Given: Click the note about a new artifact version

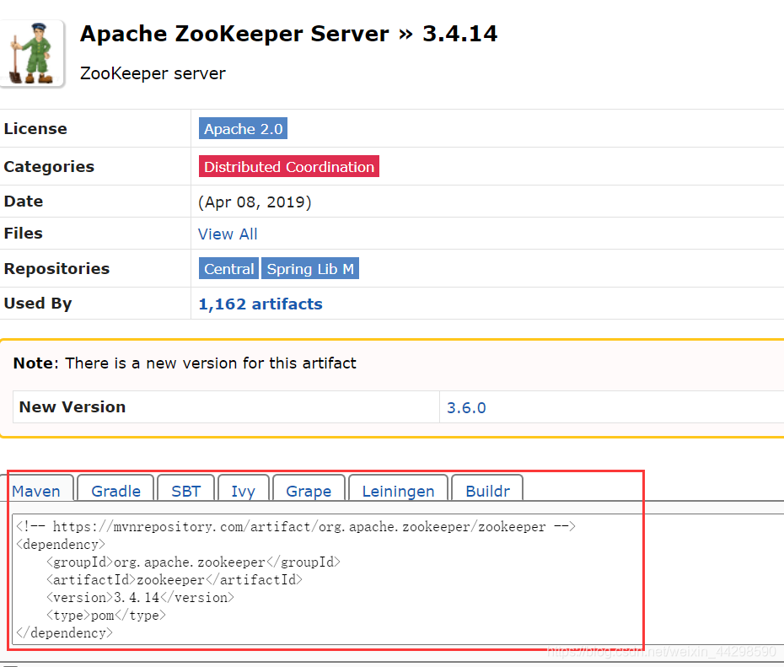Looking at the screenshot, I should point(185,363).
